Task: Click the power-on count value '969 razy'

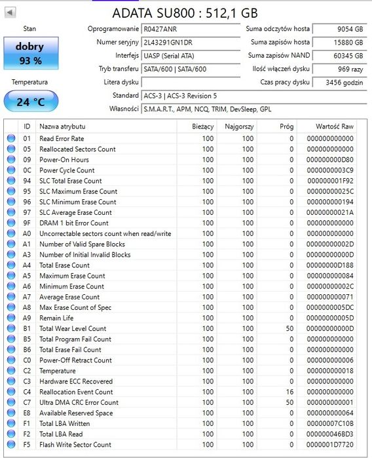Action: point(339,69)
